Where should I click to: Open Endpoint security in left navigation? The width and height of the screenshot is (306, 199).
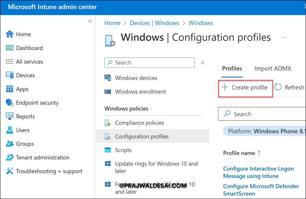pyautogui.click(x=37, y=103)
